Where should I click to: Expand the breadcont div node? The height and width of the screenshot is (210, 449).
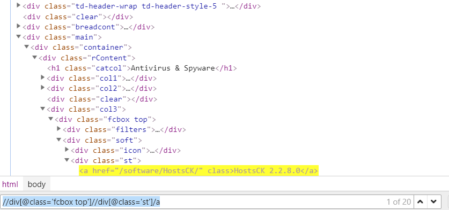tap(19, 26)
